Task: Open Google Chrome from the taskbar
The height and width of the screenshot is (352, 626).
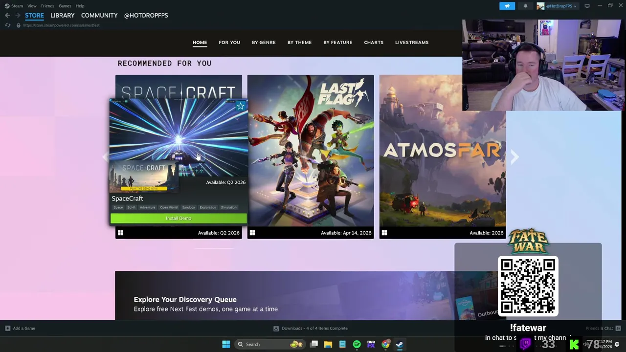Action: pyautogui.click(x=385, y=345)
